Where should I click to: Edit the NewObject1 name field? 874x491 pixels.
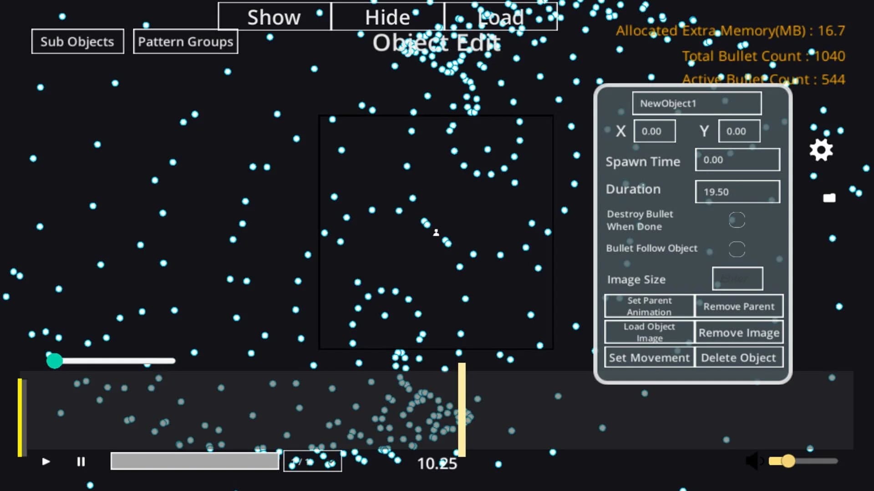click(x=696, y=103)
